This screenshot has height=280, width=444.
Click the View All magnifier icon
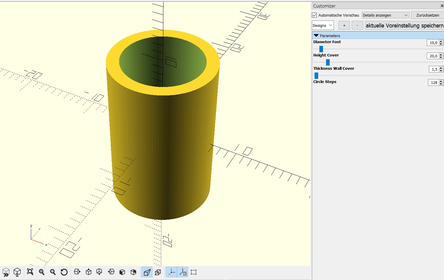(30, 272)
